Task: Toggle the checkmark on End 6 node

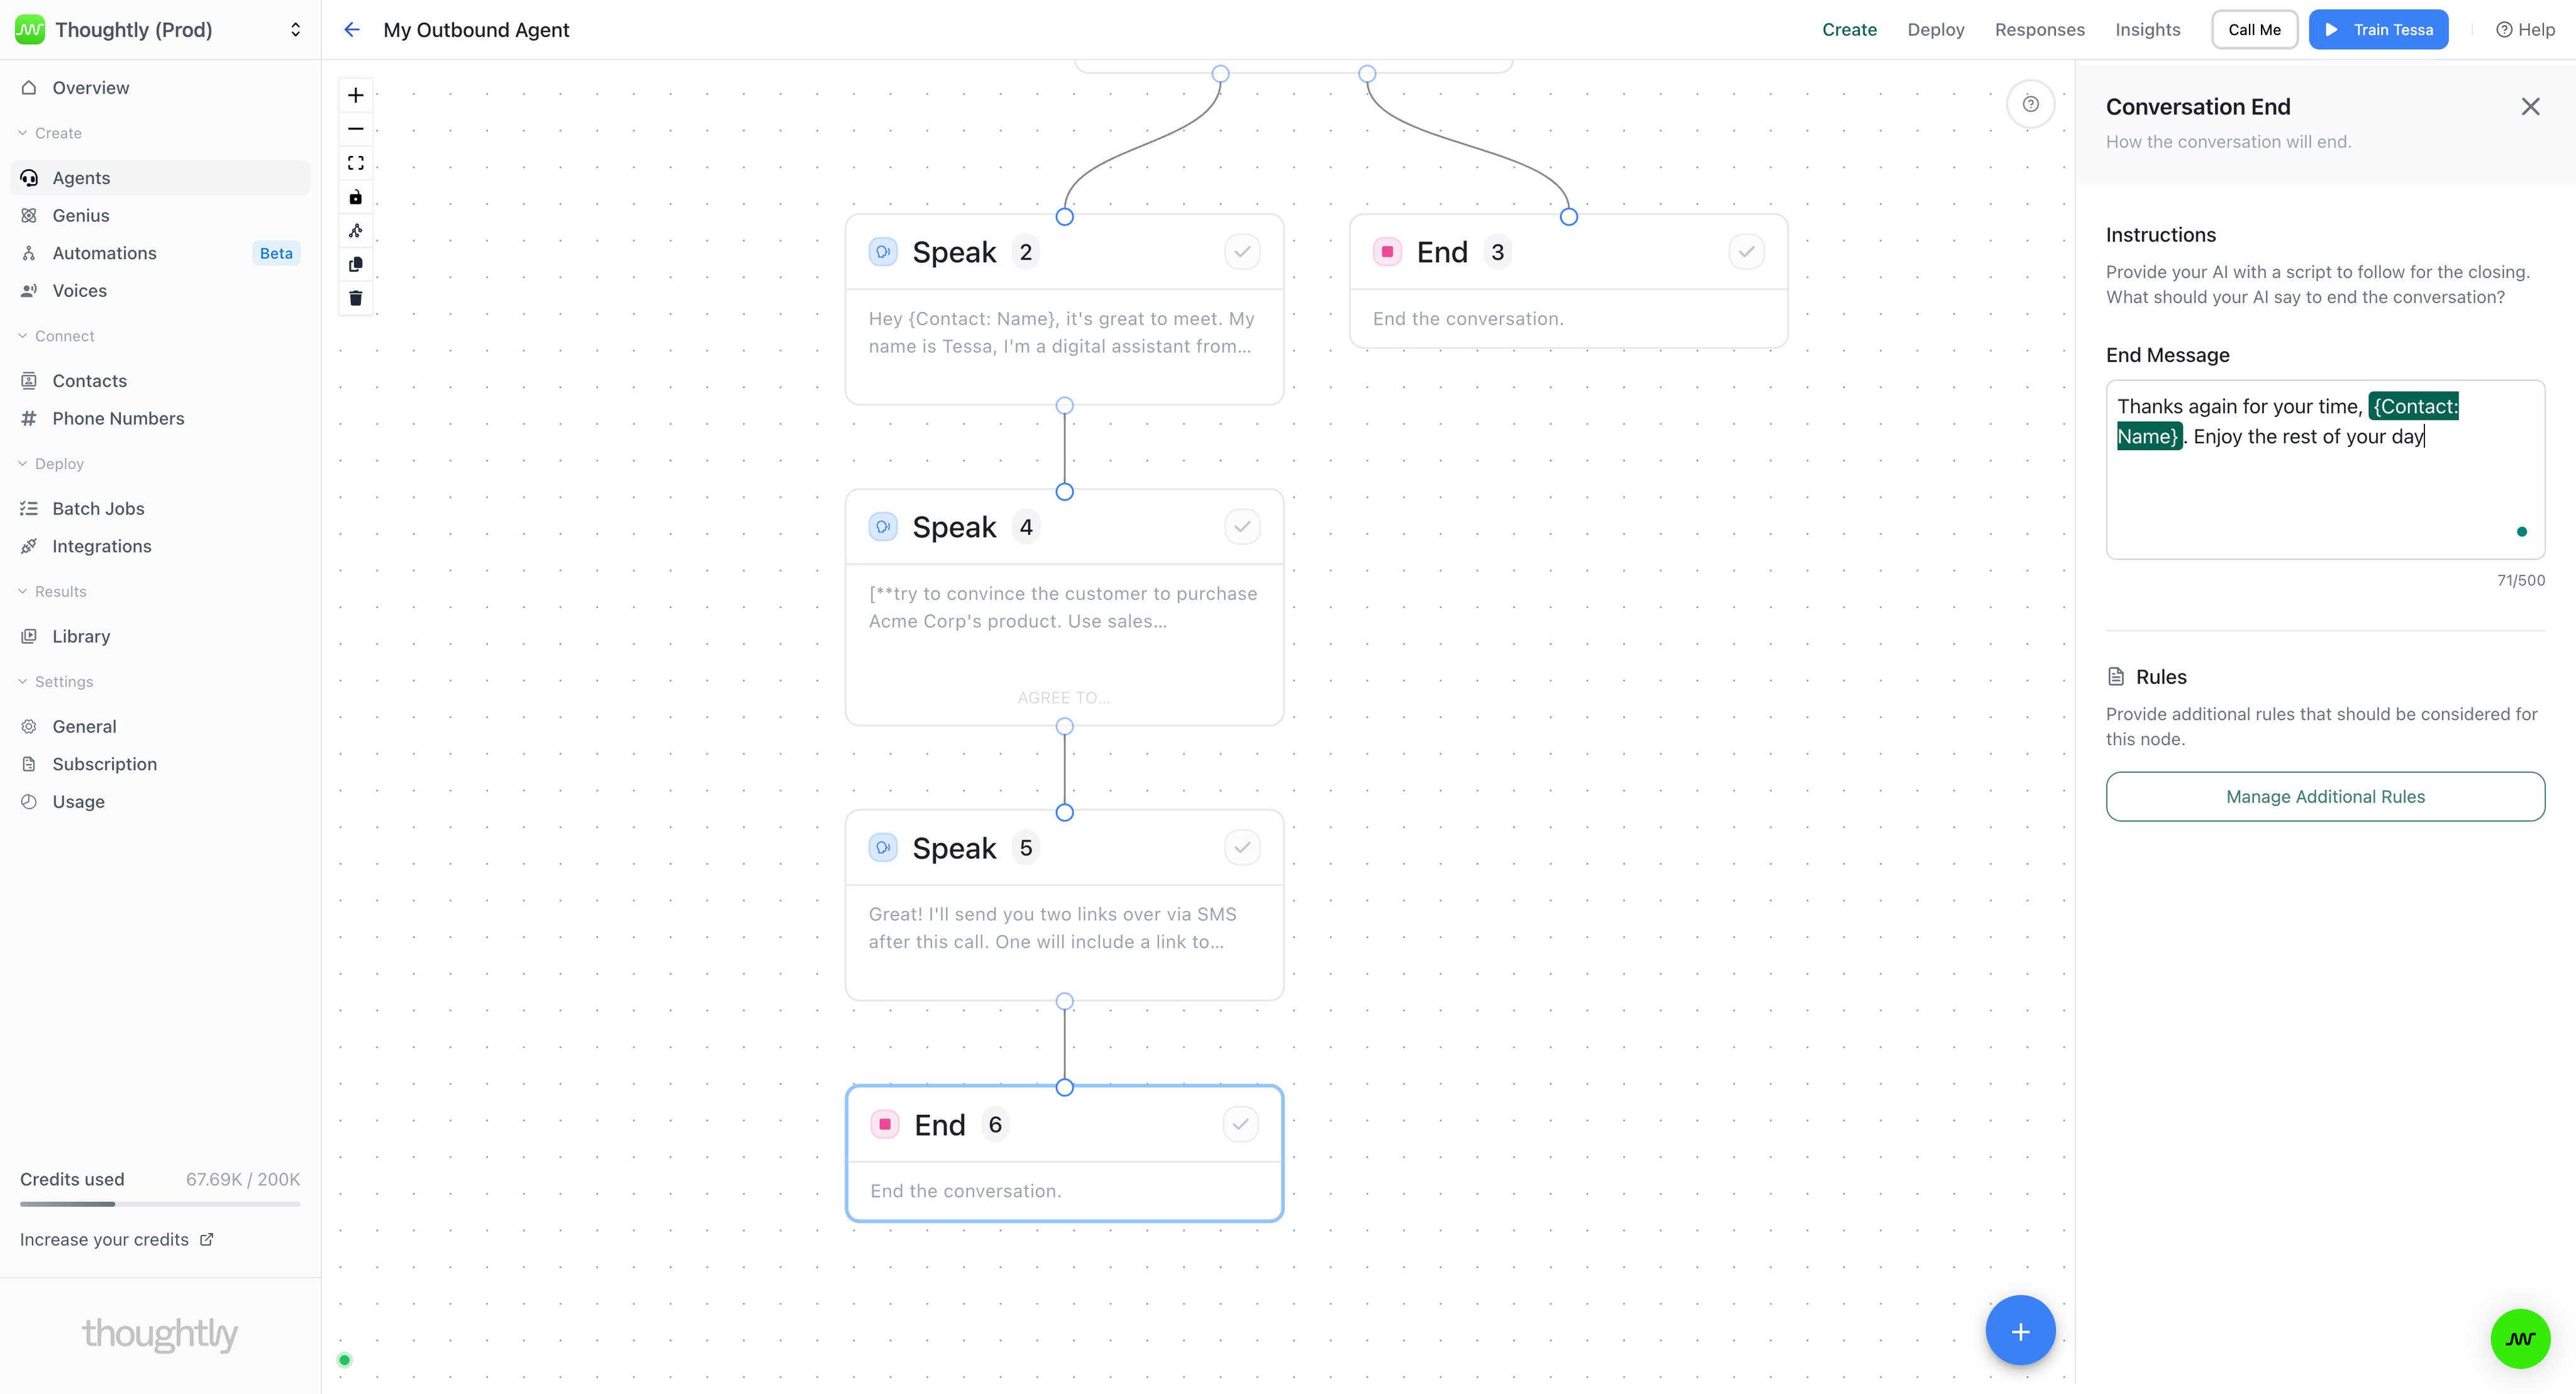Action: coord(1240,1124)
